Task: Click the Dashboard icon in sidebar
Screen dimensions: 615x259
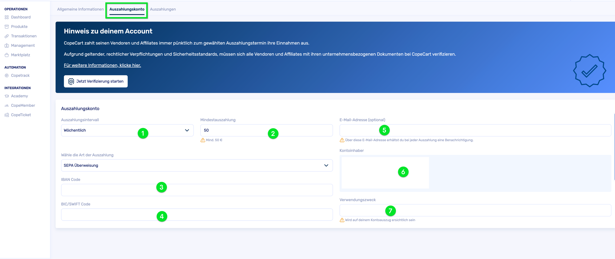Action: 7,17
